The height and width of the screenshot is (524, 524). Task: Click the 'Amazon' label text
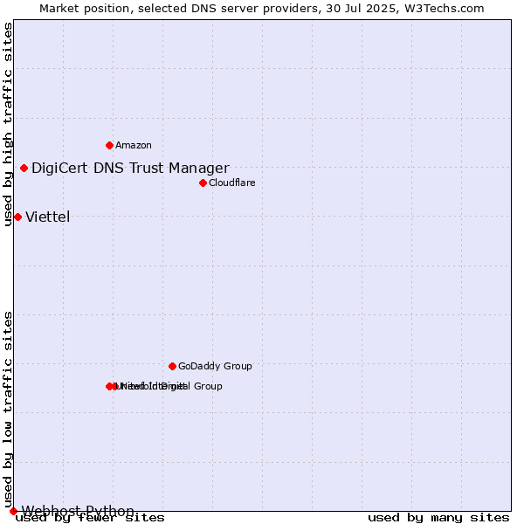pyautogui.click(x=134, y=145)
